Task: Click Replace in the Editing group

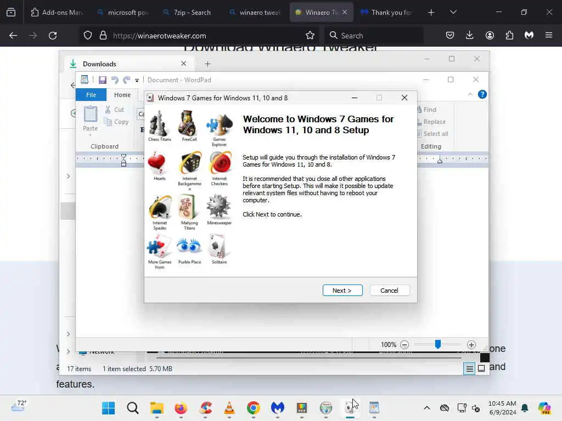Action: (x=431, y=122)
